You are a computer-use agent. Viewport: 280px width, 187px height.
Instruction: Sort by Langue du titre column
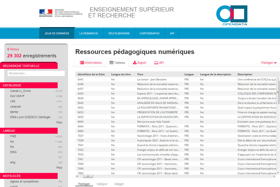(x=121, y=74)
